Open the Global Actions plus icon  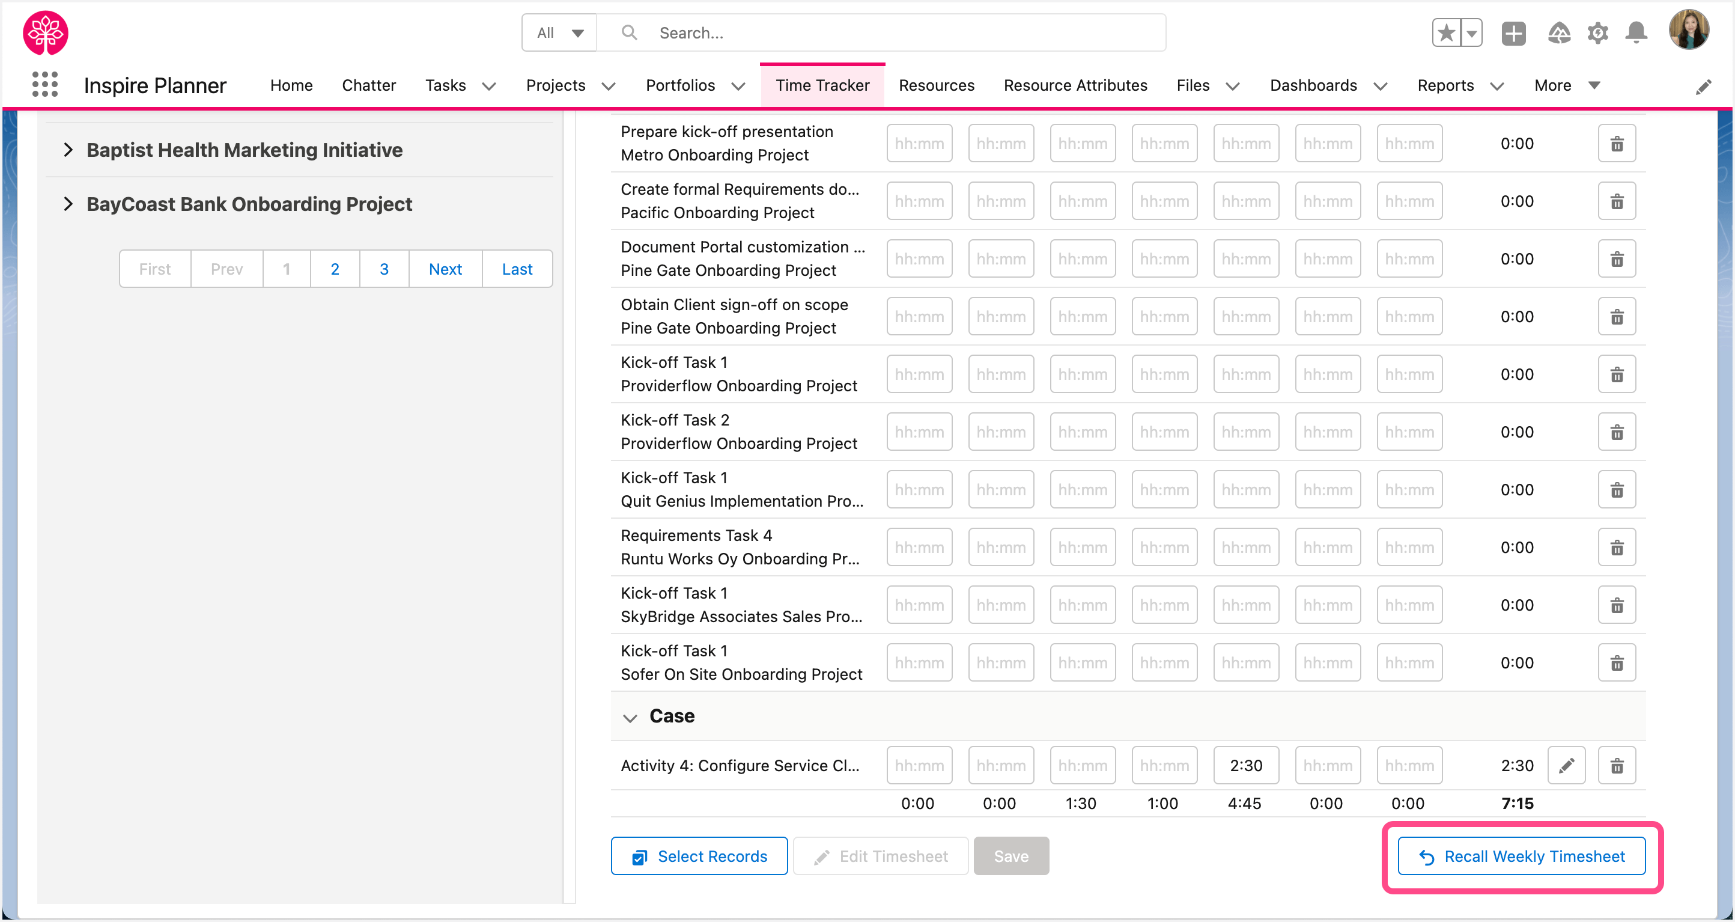coord(1513,32)
